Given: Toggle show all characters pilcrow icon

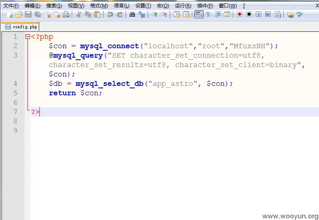Looking at the screenshot, I should tap(208, 14).
